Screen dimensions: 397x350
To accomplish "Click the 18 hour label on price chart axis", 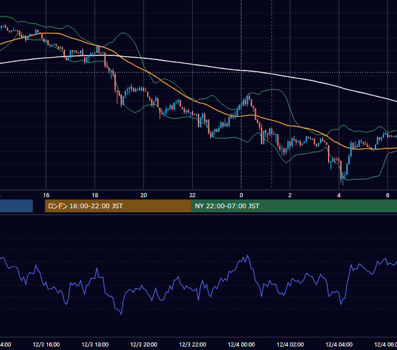I will click(x=95, y=195).
